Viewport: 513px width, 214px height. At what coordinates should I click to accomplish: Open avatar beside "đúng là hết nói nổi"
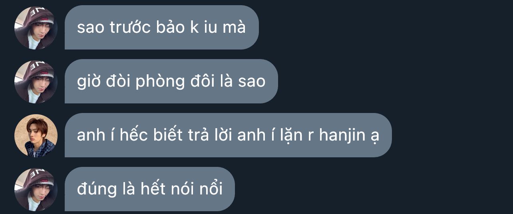click(x=36, y=190)
